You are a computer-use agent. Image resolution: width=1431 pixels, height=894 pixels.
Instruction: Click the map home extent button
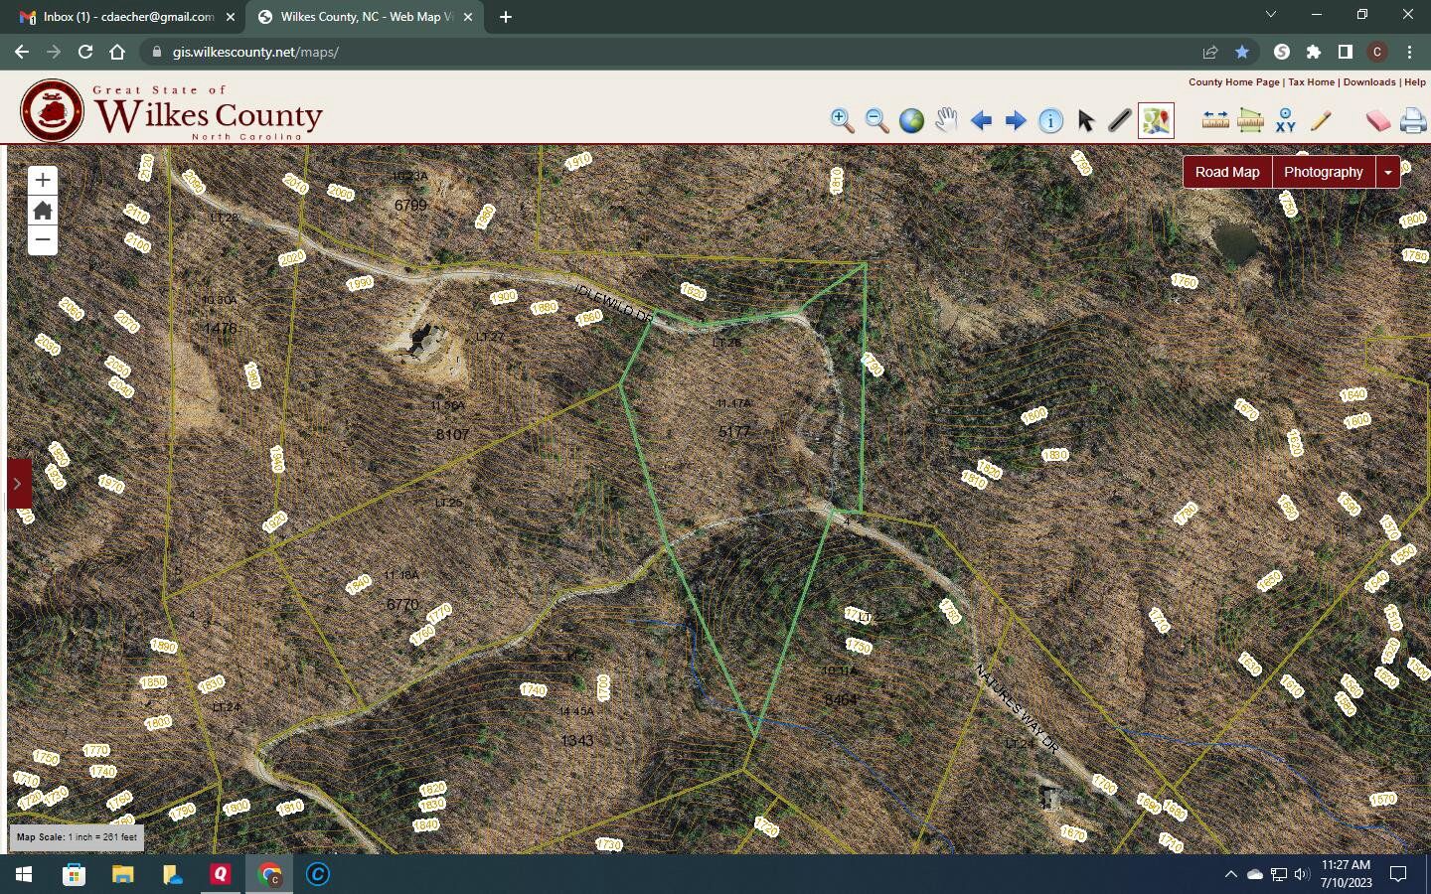[43, 211]
